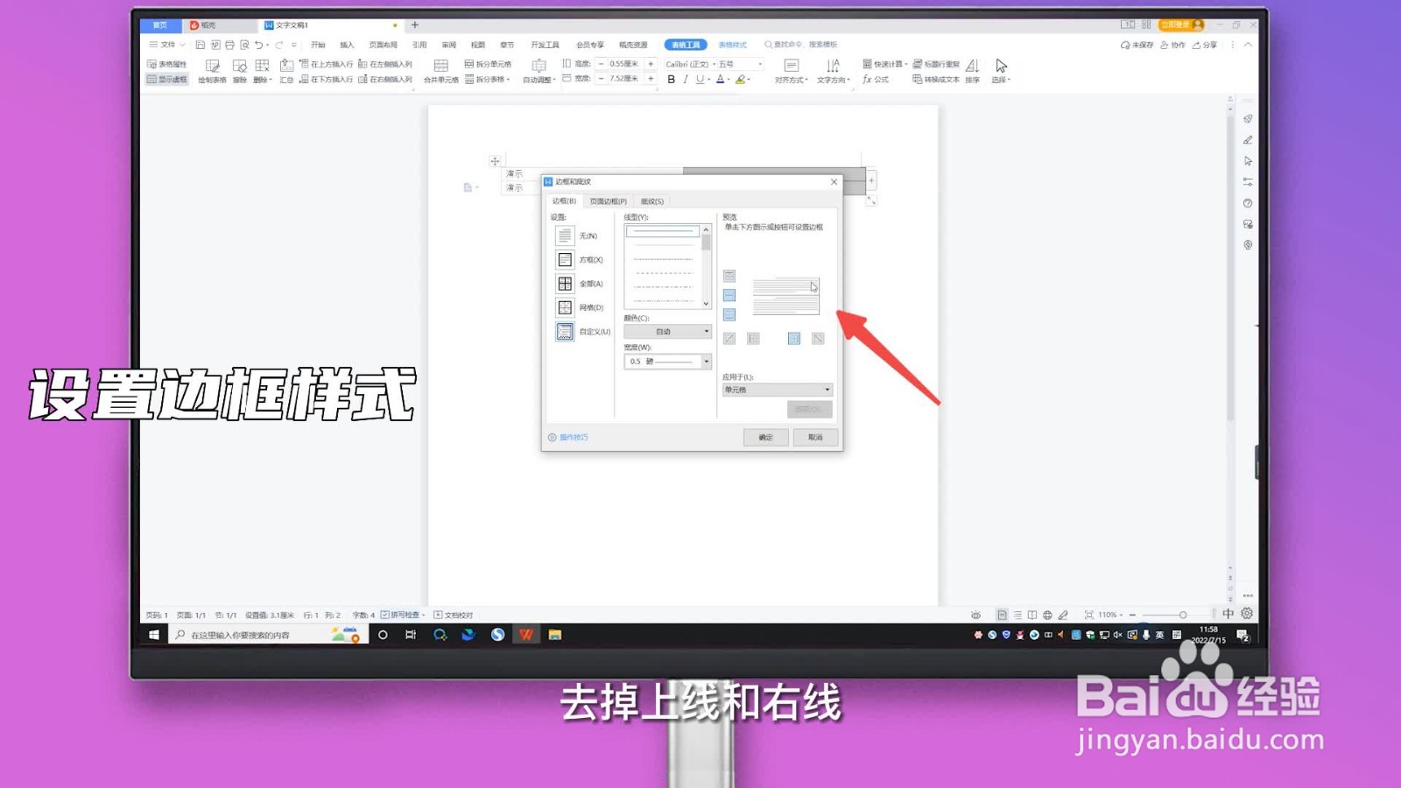
Task: Click the undo arrow icon
Action: point(258,45)
